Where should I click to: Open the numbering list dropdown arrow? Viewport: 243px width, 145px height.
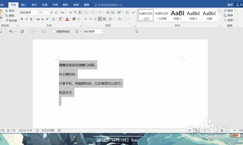(96, 13)
